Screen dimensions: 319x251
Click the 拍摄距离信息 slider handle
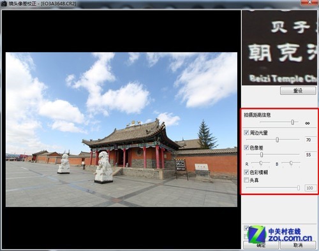coord(292,122)
